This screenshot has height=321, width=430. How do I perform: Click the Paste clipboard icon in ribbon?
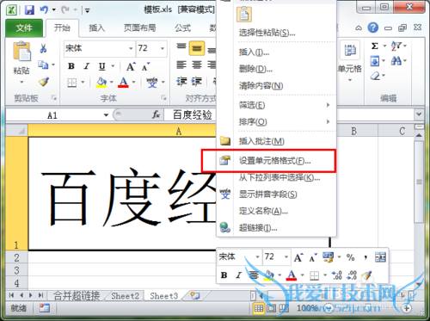(21, 52)
